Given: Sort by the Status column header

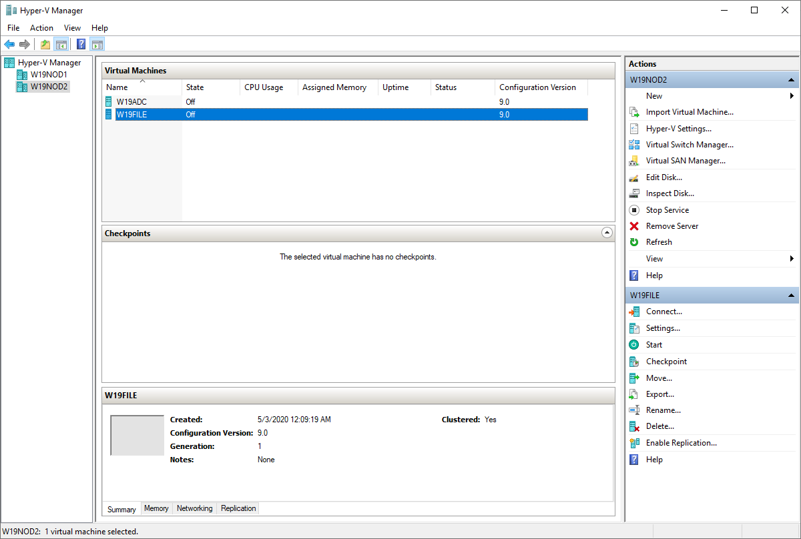Looking at the screenshot, I should [x=463, y=87].
